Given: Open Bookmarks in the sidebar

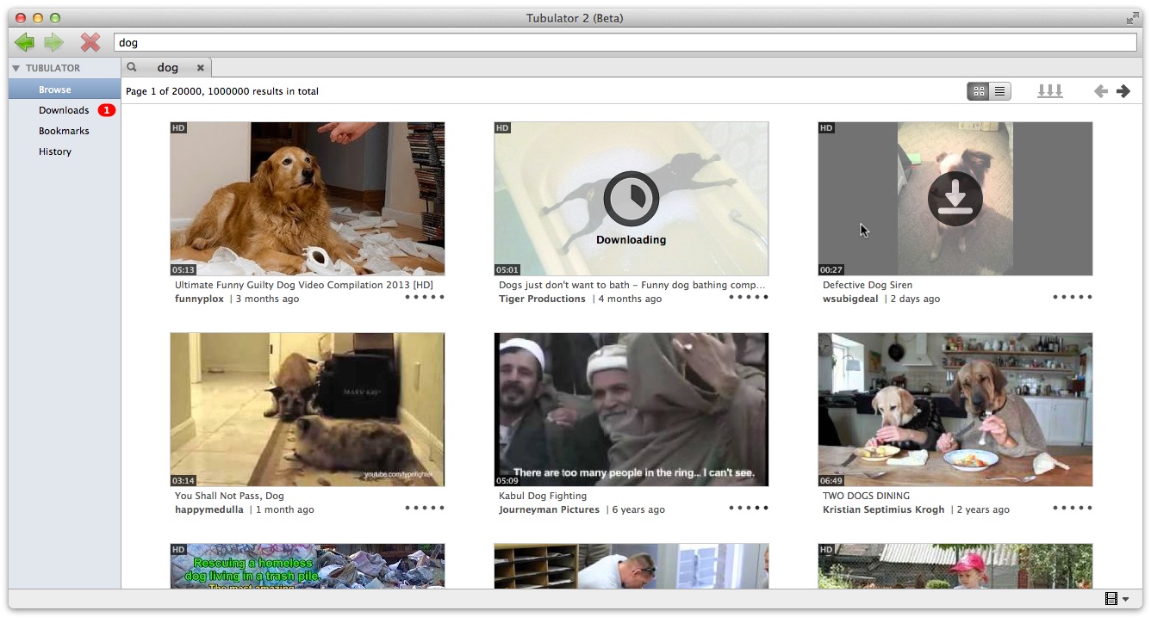Looking at the screenshot, I should 64,131.
